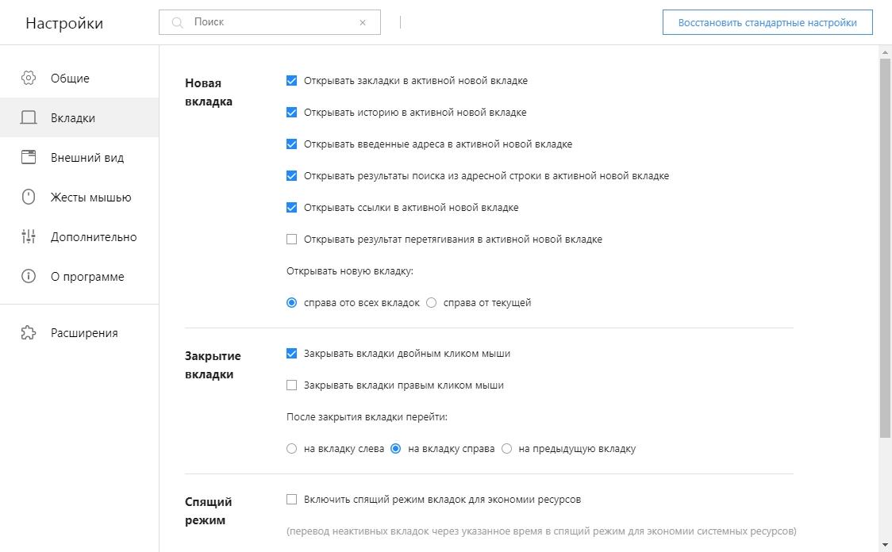Enable Открывать результат перетягивания в активной новой вкладке
Image resolution: width=892 pixels, height=552 pixels.
[x=292, y=240]
